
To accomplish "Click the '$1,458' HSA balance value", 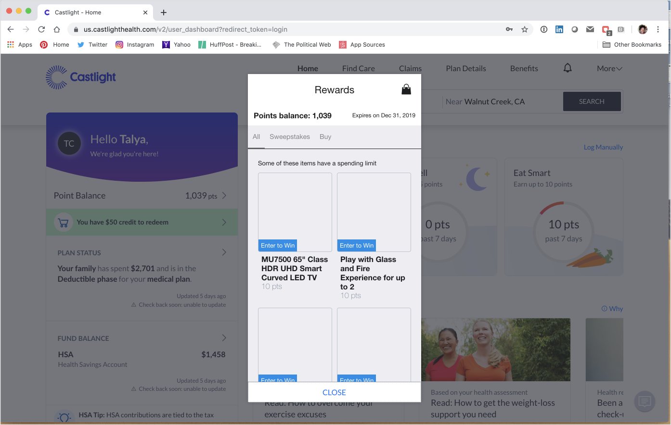I will tap(213, 354).
